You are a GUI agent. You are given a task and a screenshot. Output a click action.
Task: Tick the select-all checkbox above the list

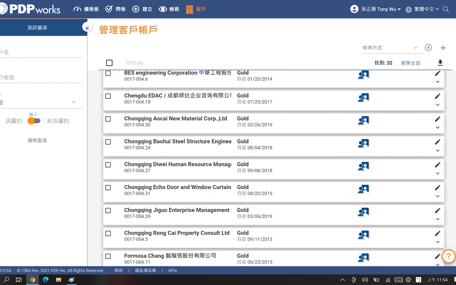(109, 63)
